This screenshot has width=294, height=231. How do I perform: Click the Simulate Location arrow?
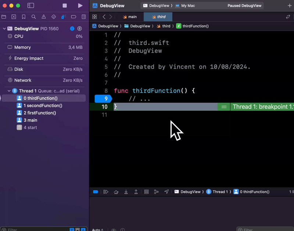point(166,192)
